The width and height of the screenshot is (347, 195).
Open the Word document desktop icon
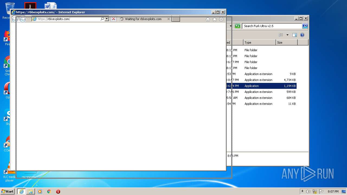coord(51,6)
